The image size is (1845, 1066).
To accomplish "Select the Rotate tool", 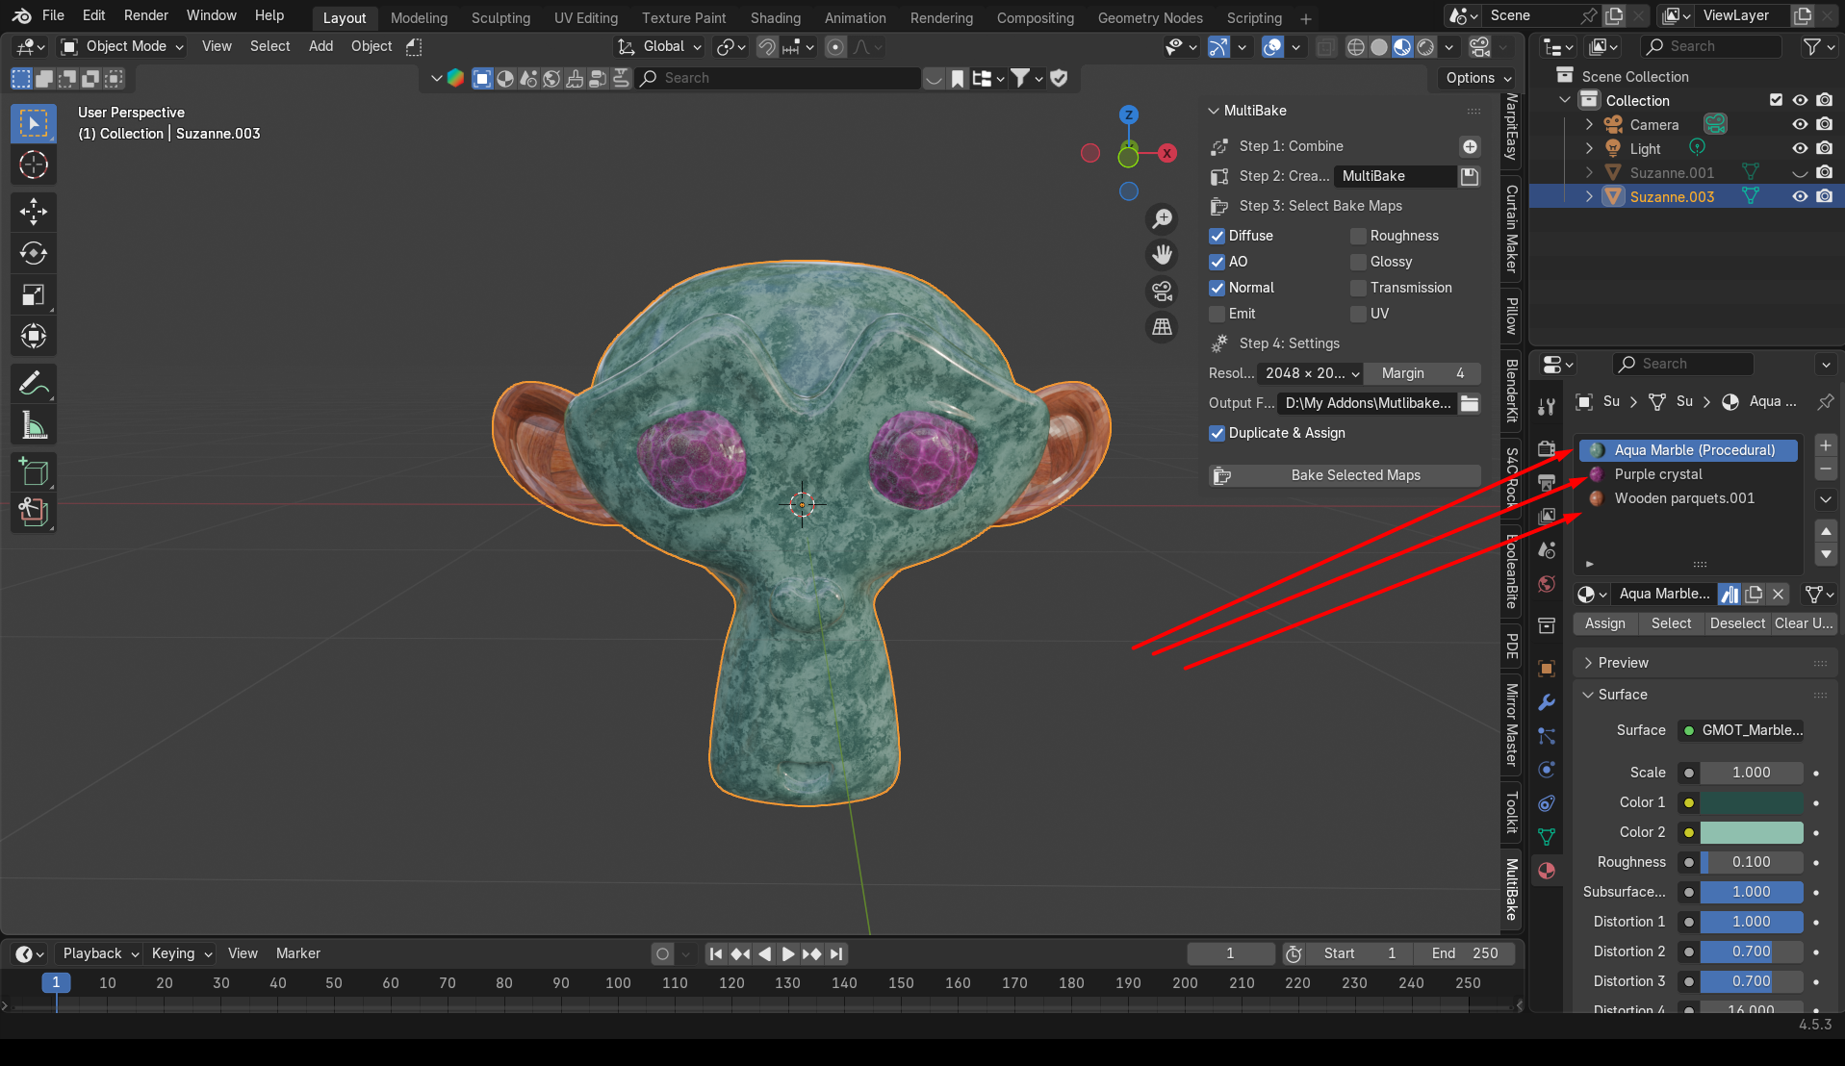I will [34, 253].
